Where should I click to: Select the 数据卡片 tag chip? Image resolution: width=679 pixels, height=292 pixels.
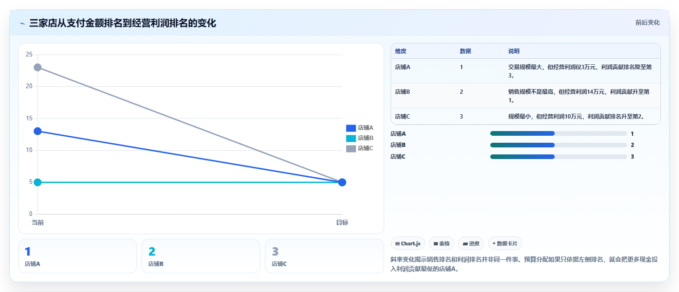pyautogui.click(x=505, y=243)
